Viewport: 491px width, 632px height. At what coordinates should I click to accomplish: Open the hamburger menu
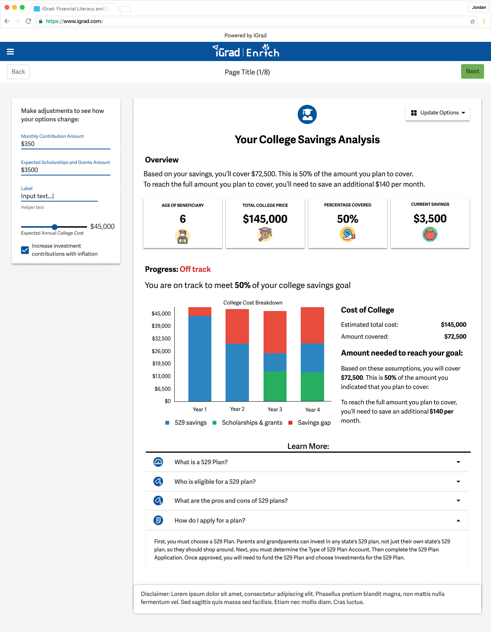coord(10,52)
